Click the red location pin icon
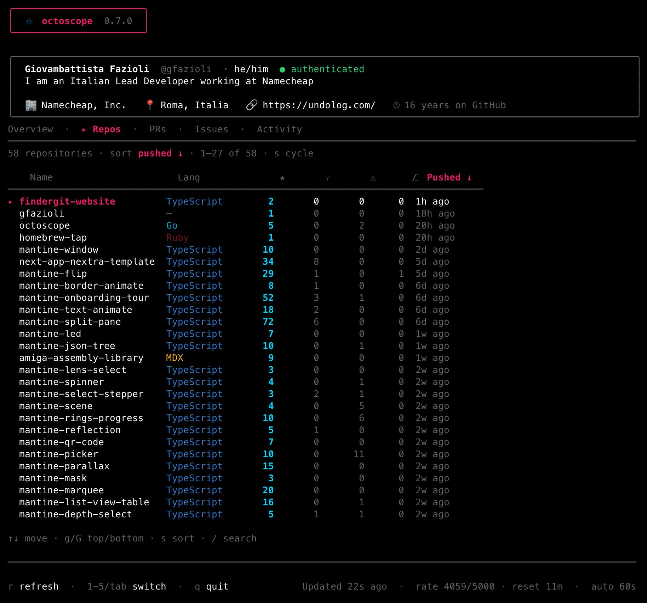647x603 pixels. [x=150, y=105]
